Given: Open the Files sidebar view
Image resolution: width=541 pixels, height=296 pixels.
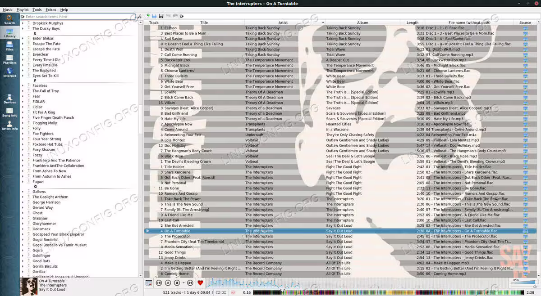Looking at the screenshot, I should click(9, 46).
